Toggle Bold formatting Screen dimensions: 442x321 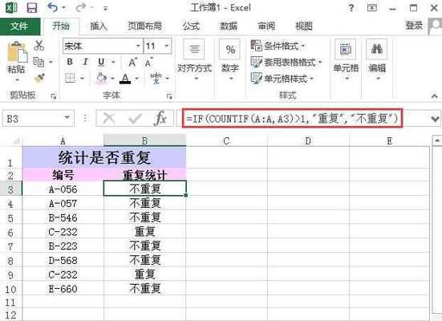[x=70, y=62]
